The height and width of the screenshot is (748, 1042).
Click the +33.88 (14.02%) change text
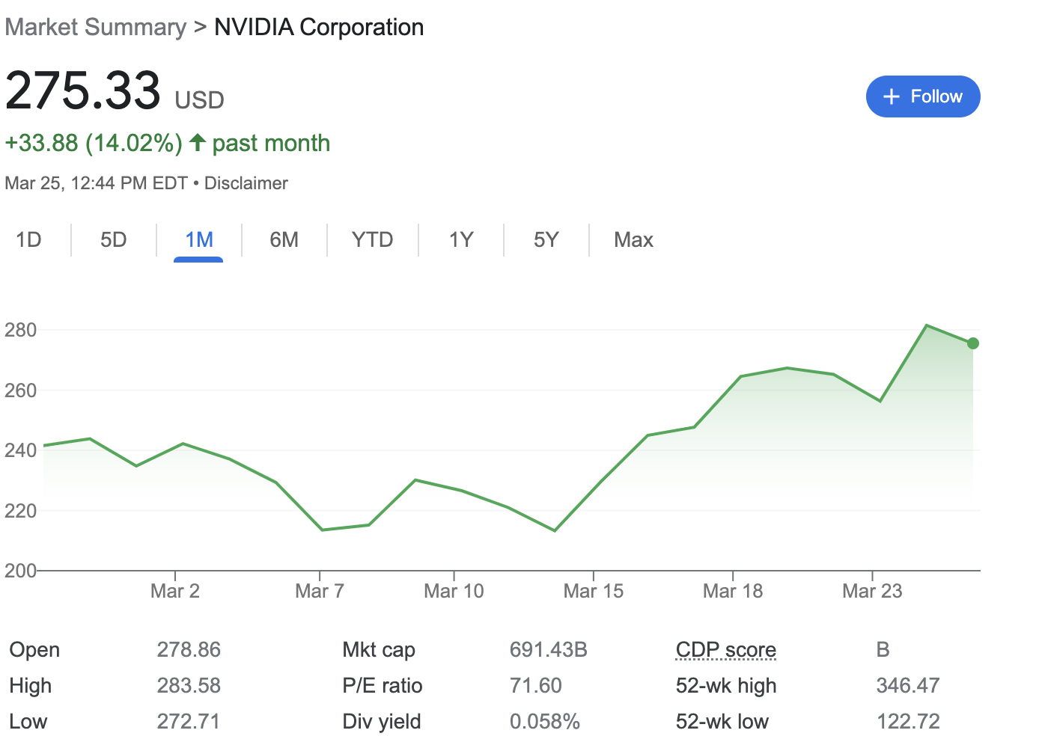click(94, 143)
